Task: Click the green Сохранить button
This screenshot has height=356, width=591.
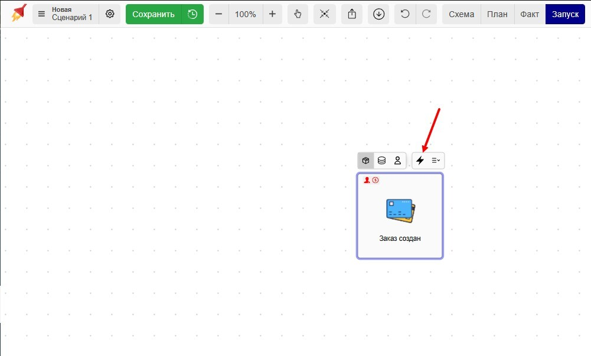Action: pyautogui.click(x=154, y=14)
